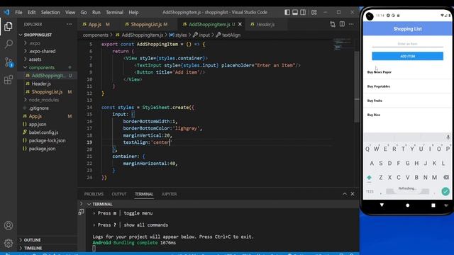The image size is (454, 255).
Task: Open editor more actions ellipsis
Action: click(351, 24)
